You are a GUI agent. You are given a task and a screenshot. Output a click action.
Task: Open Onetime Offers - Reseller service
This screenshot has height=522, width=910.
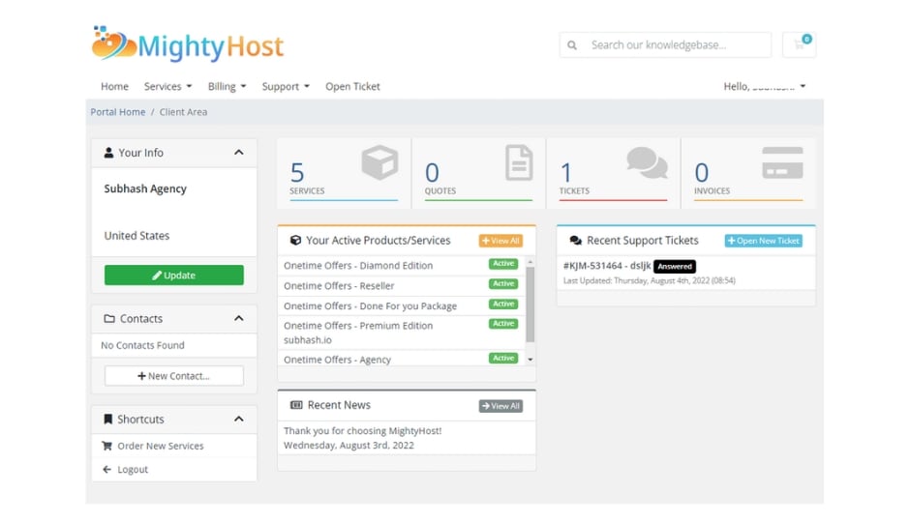coord(339,285)
